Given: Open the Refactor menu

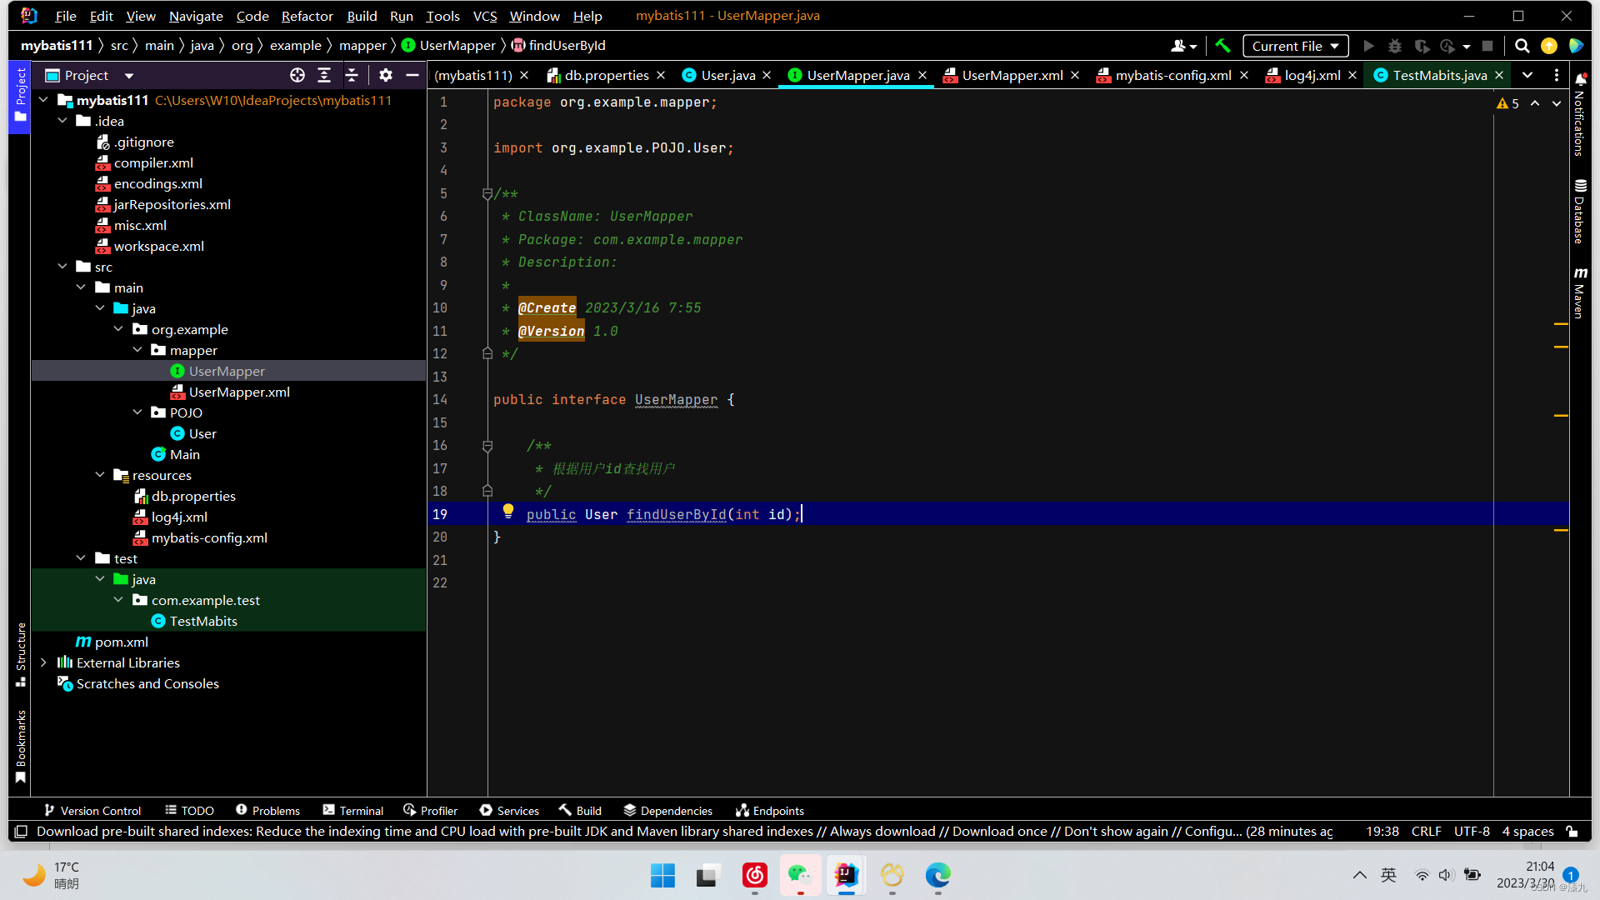Looking at the screenshot, I should (307, 16).
